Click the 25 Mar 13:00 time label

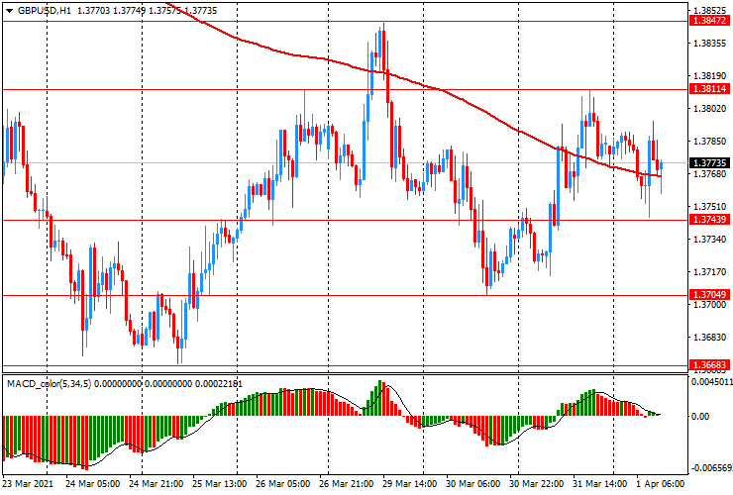pyautogui.click(x=219, y=484)
